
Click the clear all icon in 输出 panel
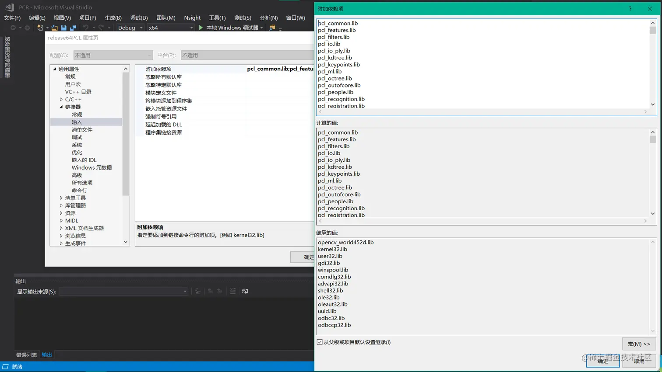point(232,291)
